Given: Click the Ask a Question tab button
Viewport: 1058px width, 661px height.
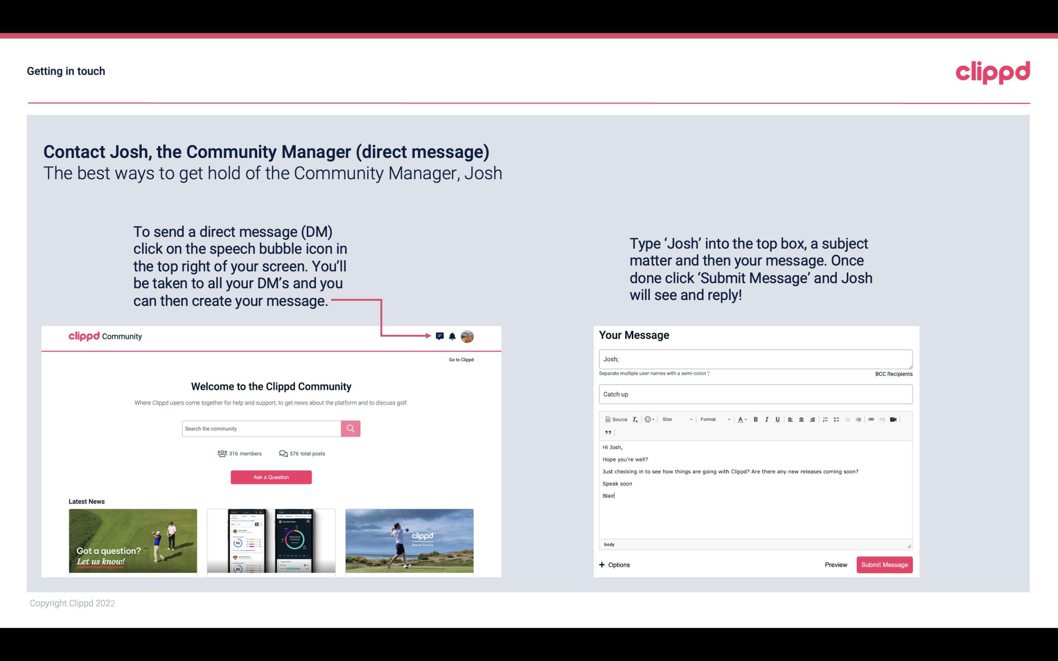Looking at the screenshot, I should (x=272, y=476).
